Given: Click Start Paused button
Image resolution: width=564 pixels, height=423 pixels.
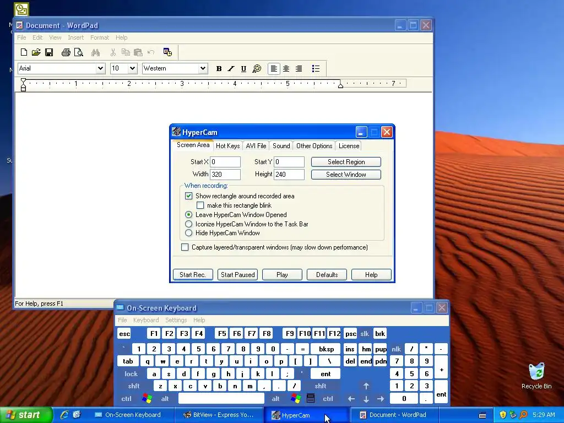Looking at the screenshot, I should pyautogui.click(x=238, y=274).
